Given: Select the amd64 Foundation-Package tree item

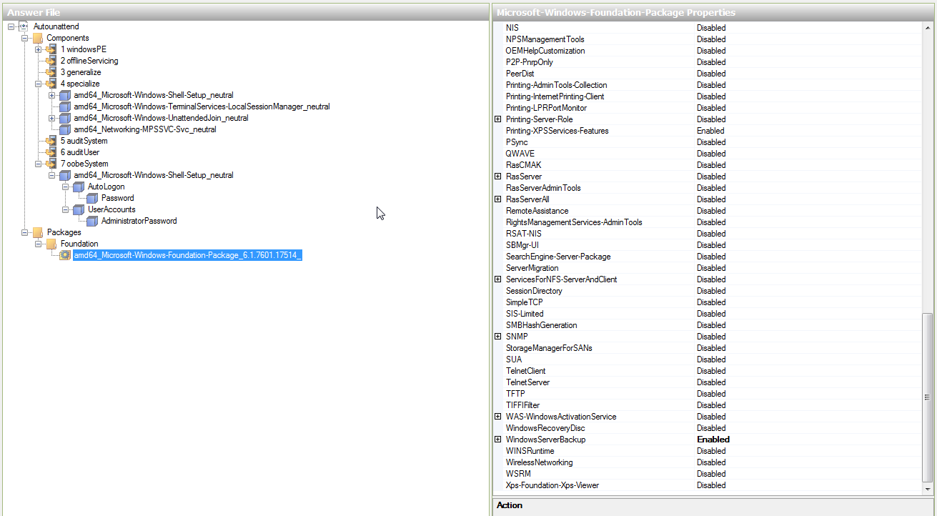Looking at the screenshot, I should coord(187,255).
